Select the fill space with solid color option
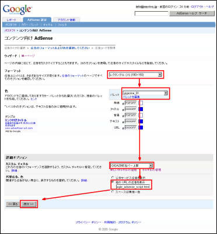The width and height of the screenshot is (217, 234). [113, 192]
